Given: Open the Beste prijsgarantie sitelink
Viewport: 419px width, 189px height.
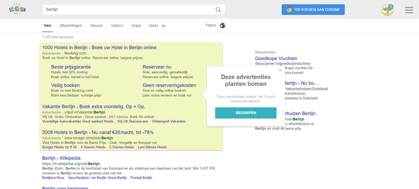Looking at the screenshot, I should [71, 67].
